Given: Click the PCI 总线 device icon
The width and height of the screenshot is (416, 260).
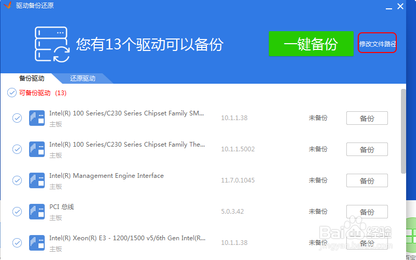Looking at the screenshot, I should pyautogui.click(x=37, y=212).
